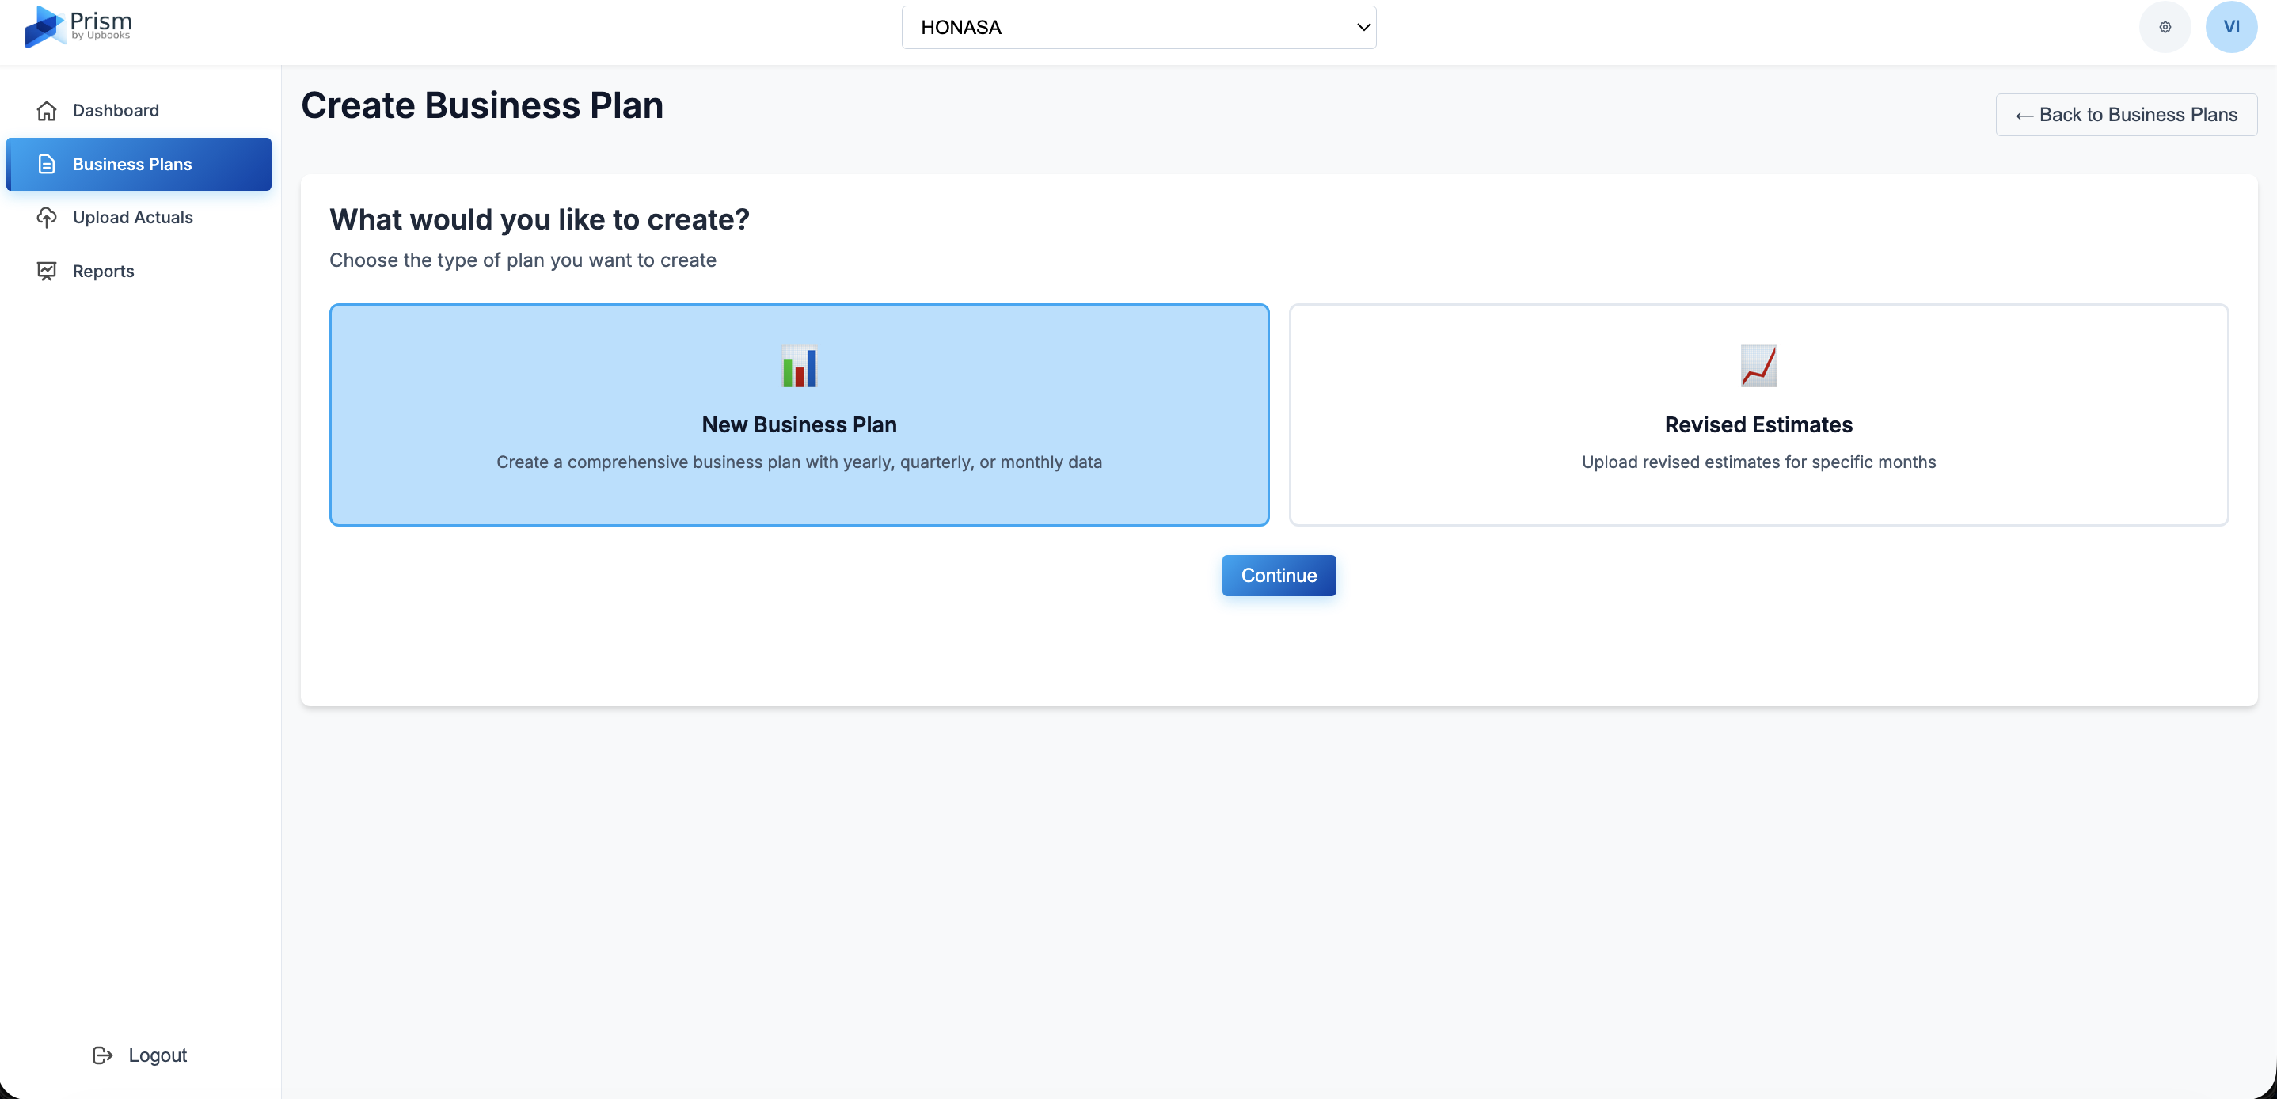2277x1099 pixels.
Task: Open Reports via its chart icon
Action: click(x=47, y=271)
